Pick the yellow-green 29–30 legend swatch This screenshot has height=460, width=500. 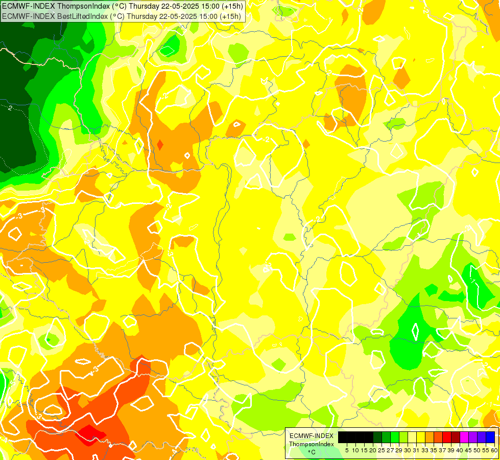click(x=403, y=438)
